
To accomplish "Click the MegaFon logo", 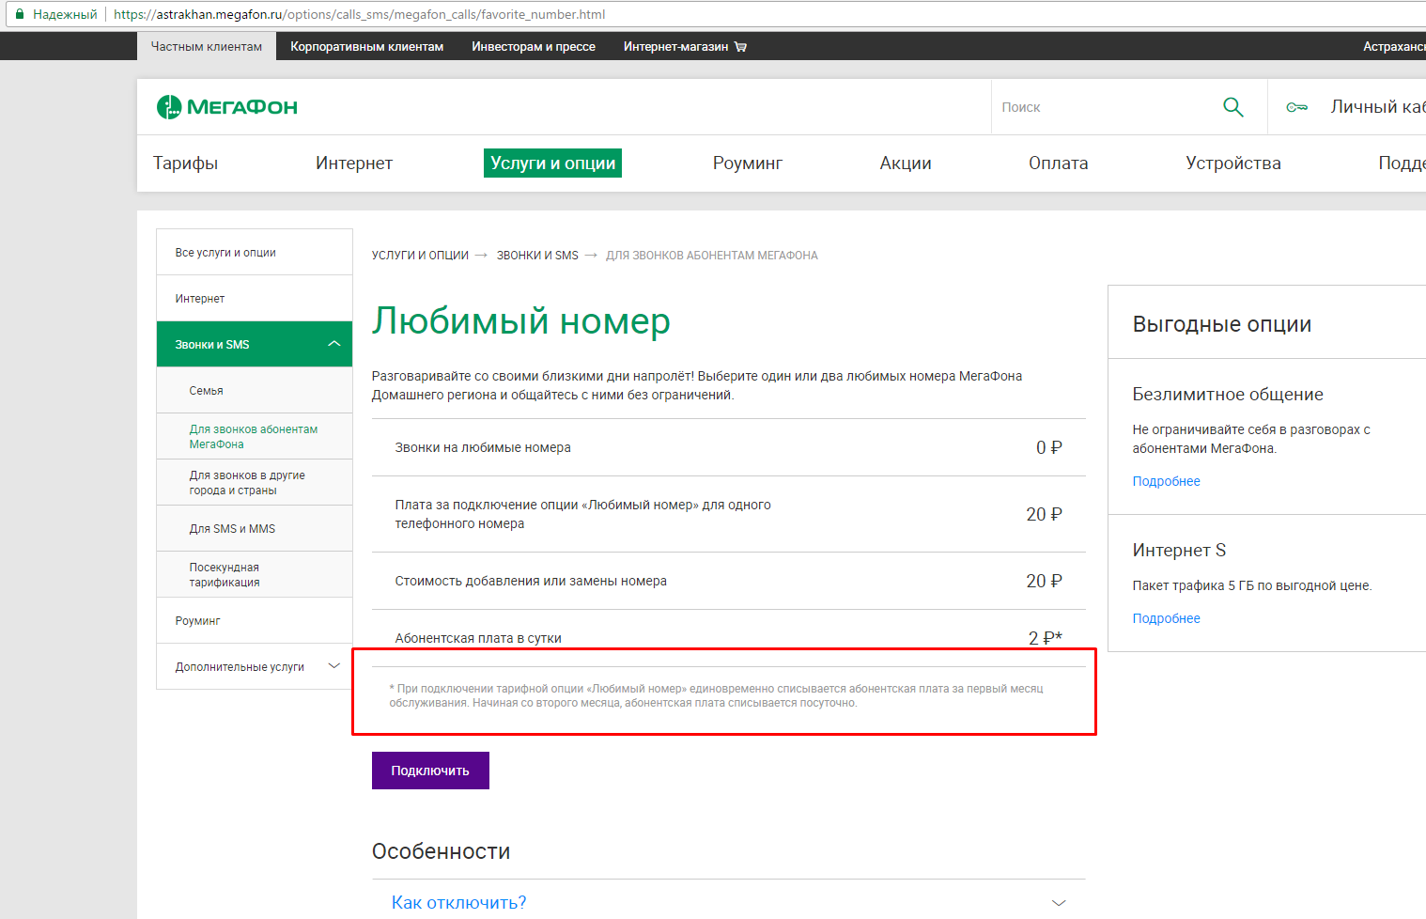I will point(227,107).
